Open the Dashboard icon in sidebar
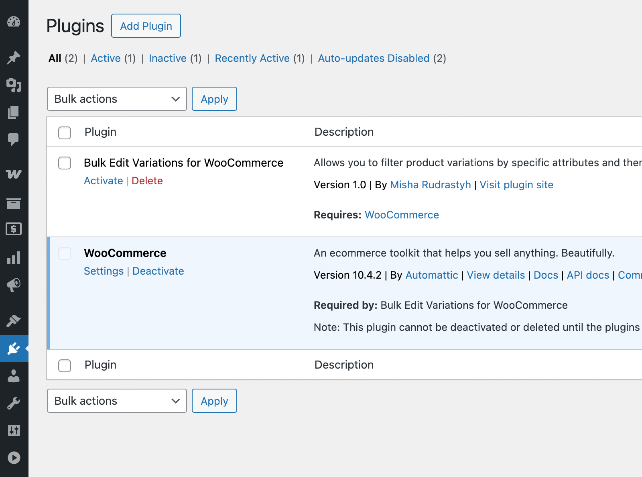 tap(14, 22)
